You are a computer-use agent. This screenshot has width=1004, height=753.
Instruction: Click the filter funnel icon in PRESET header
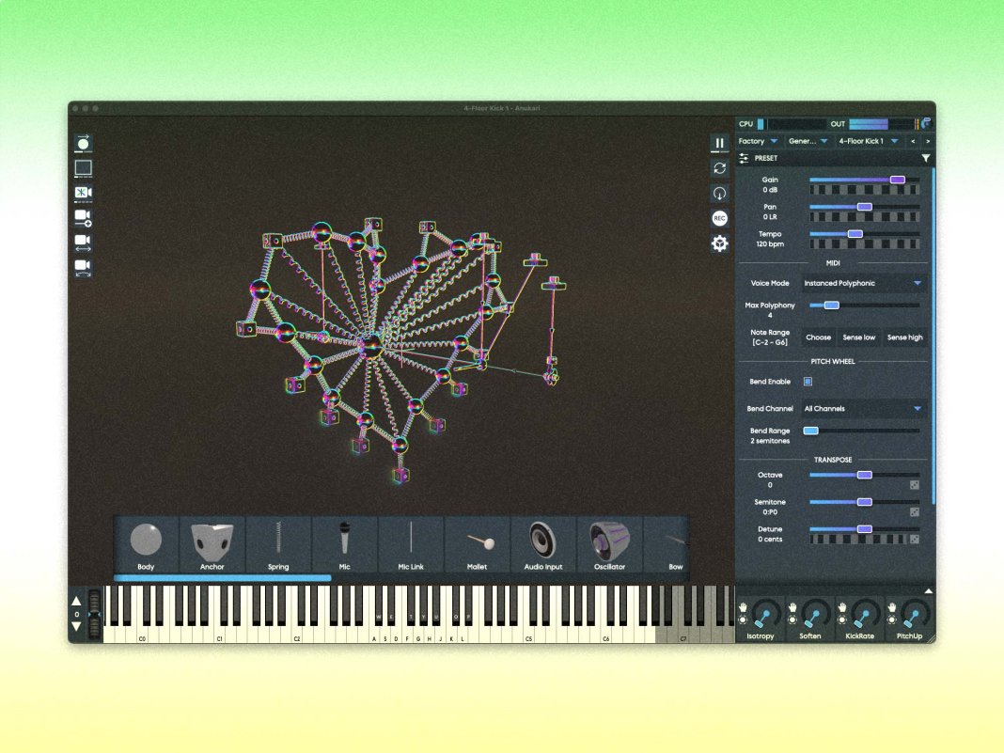(925, 158)
